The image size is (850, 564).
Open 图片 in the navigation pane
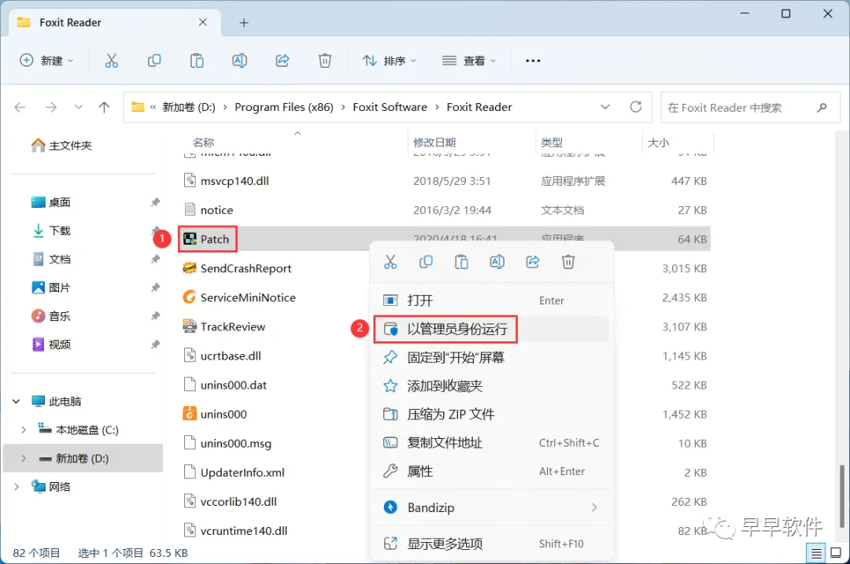pyautogui.click(x=51, y=288)
